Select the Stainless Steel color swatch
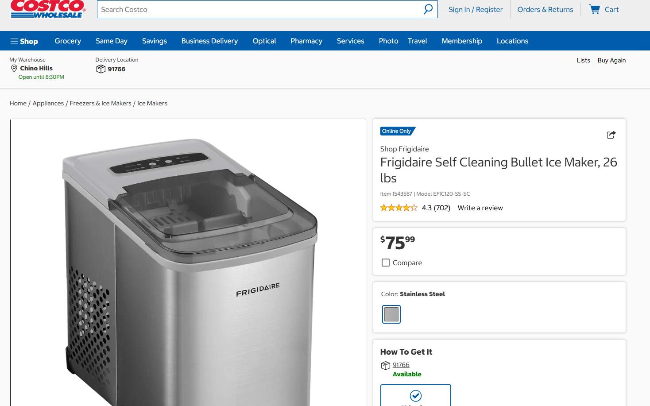650x406 pixels. pyautogui.click(x=391, y=314)
